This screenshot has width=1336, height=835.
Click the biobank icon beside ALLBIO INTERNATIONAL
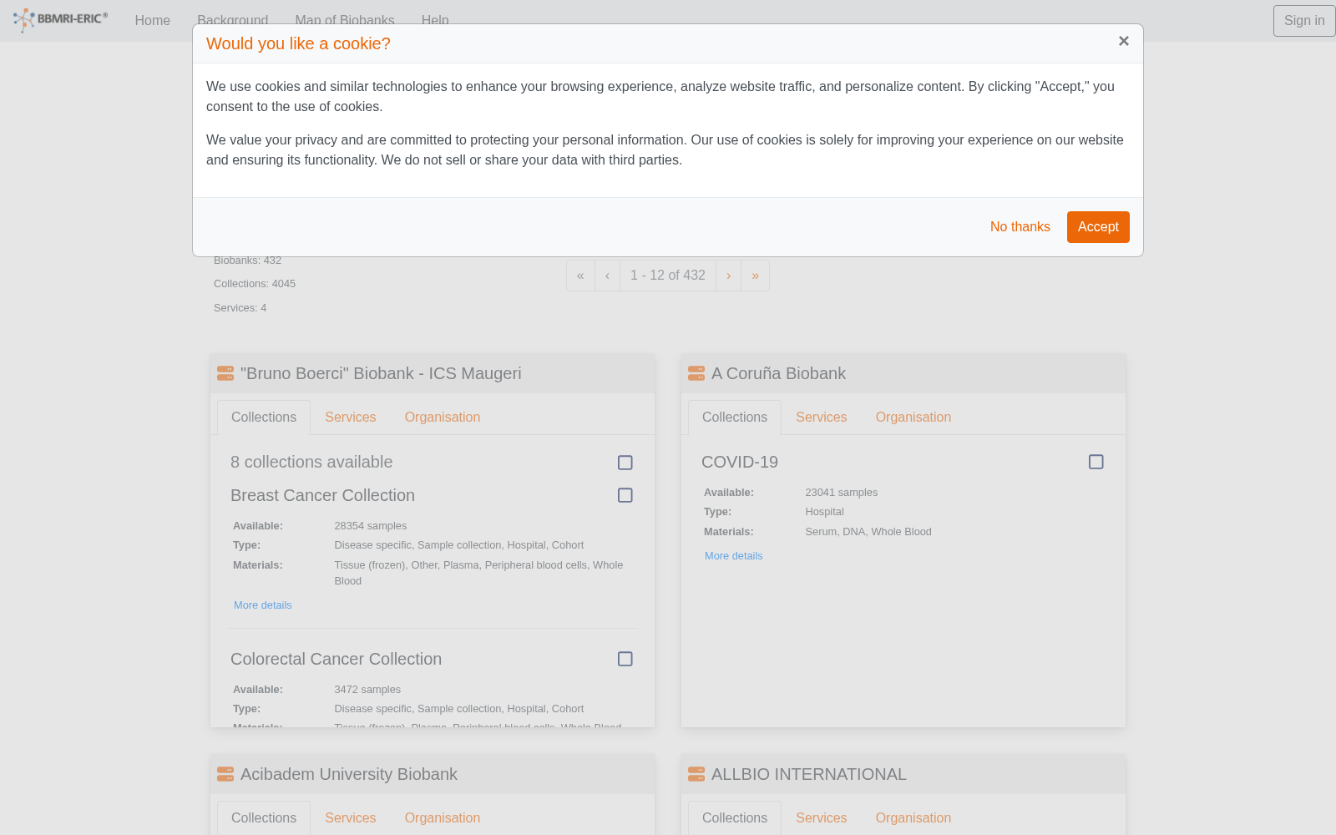696,774
